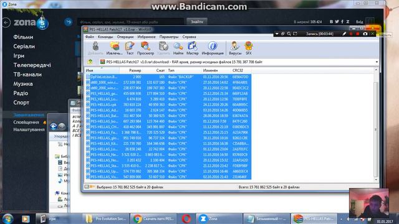The image size is (399, 224).
Task: Open ТВ-канали in the Zona sidebar
Action: tap(27, 75)
